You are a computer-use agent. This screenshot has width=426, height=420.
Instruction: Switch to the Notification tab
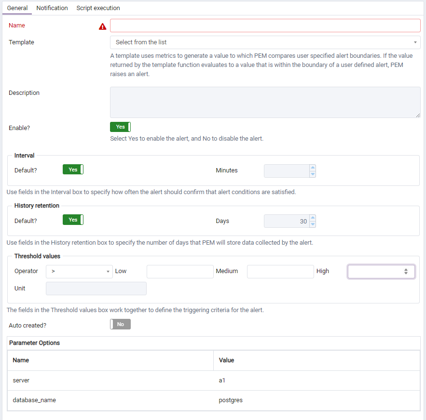(x=52, y=8)
